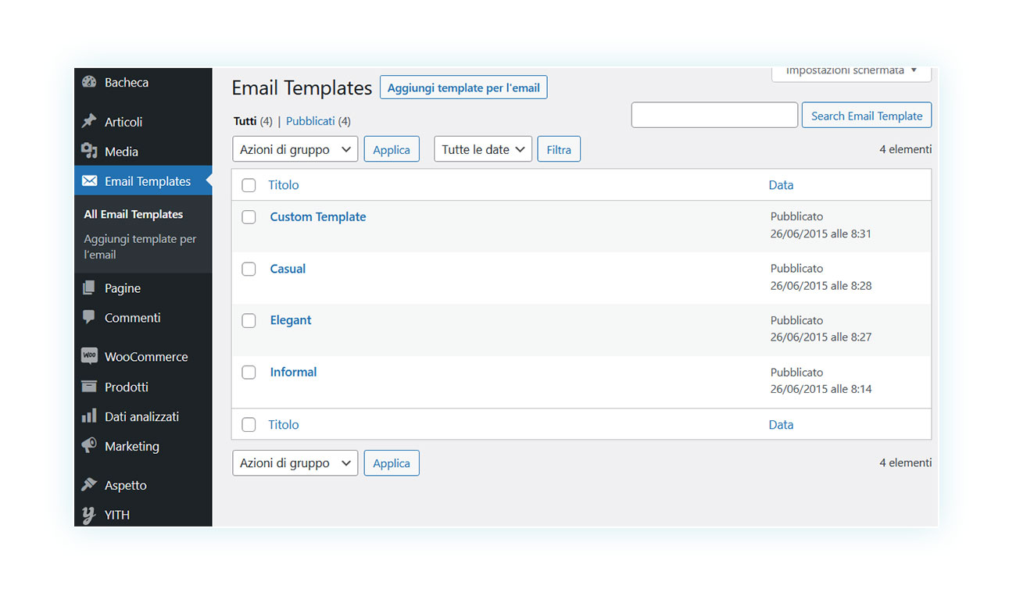
Task: Tick the Casual row checkbox
Action: click(x=249, y=269)
